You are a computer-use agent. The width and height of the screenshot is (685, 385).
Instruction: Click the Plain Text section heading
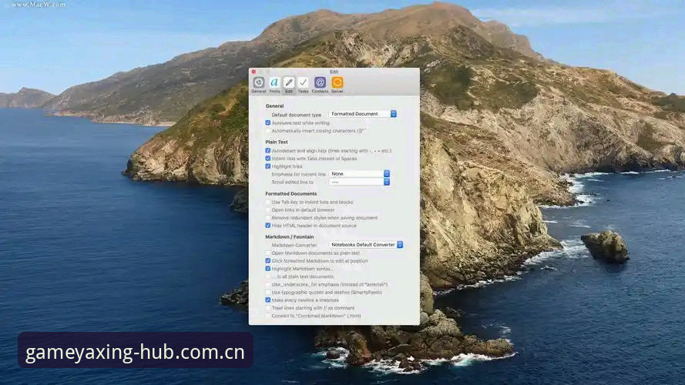(x=277, y=142)
